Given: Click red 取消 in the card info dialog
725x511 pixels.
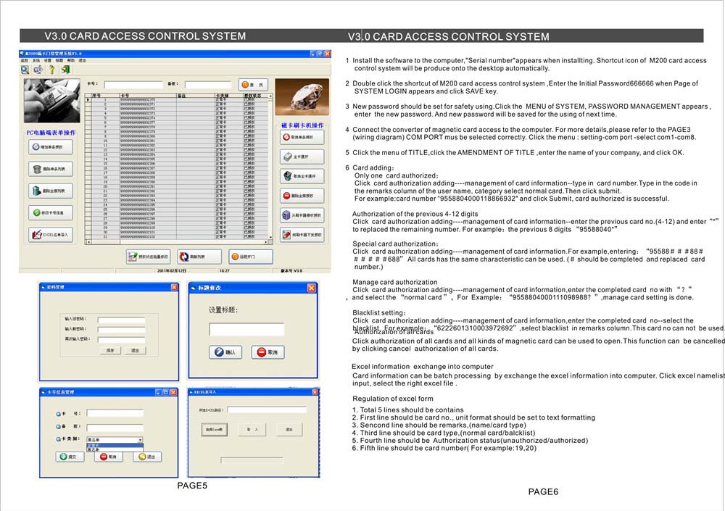Looking at the screenshot, I should coord(109,457).
